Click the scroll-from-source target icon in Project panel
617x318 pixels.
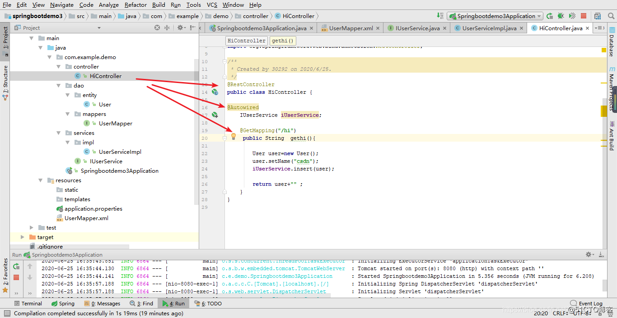[157, 28]
